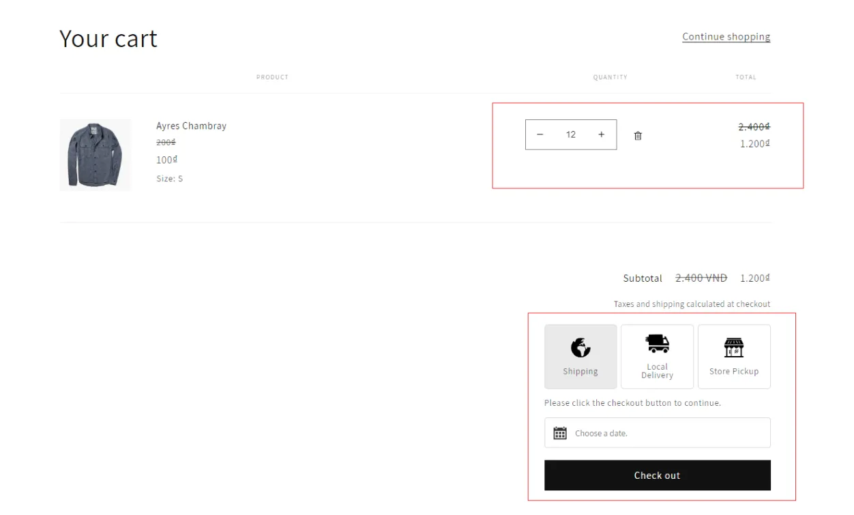Click the discounted unit price 100₫
Viewport: 854px width, 515px height.
coord(167,160)
